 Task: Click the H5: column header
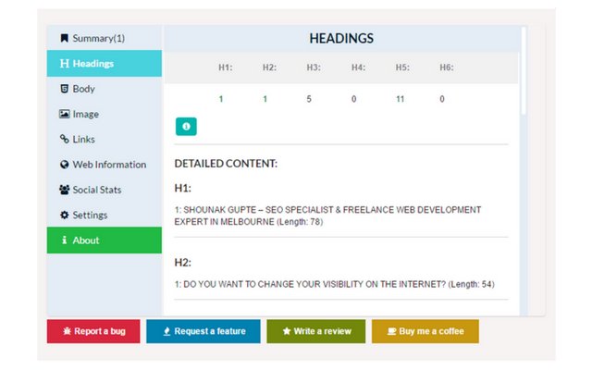tap(402, 68)
